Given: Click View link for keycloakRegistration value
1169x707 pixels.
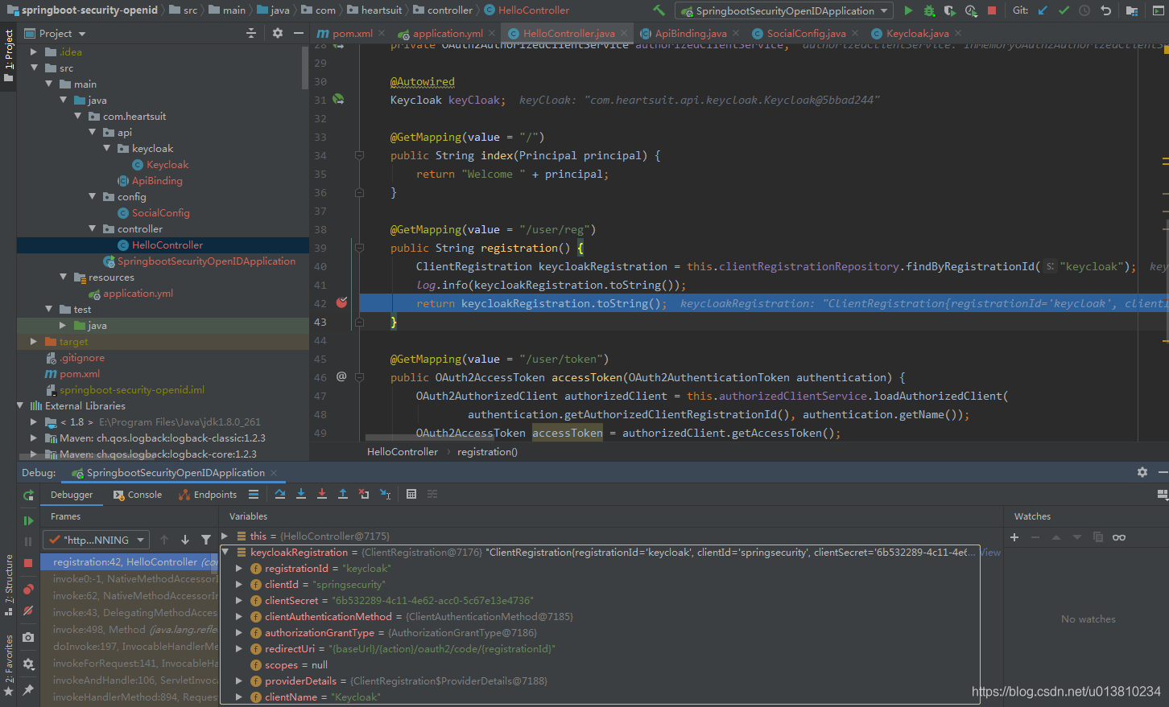Looking at the screenshot, I should pyautogui.click(x=990, y=553).
